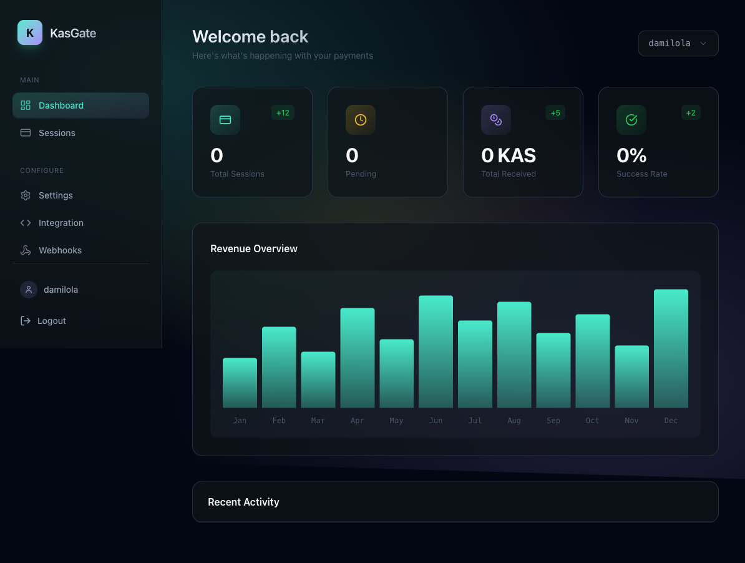Click the Integration code brackets icon
The image size is (745, 563).
[x=26, y=223]
